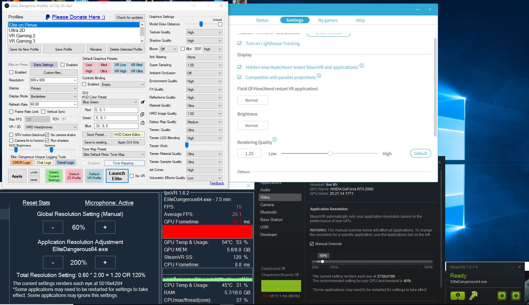Open the Please Donate Here link
This screenshot has height=305, width=529.
[x=78, y=17]
